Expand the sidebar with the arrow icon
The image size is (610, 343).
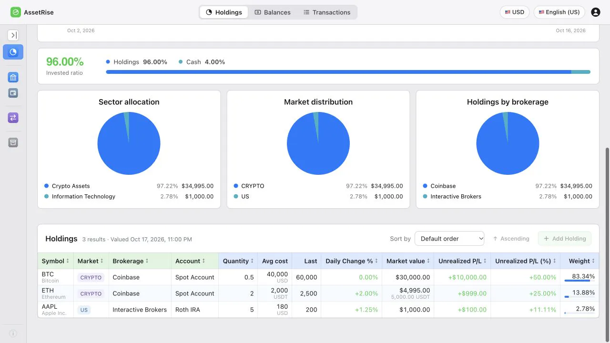(13, 35)
